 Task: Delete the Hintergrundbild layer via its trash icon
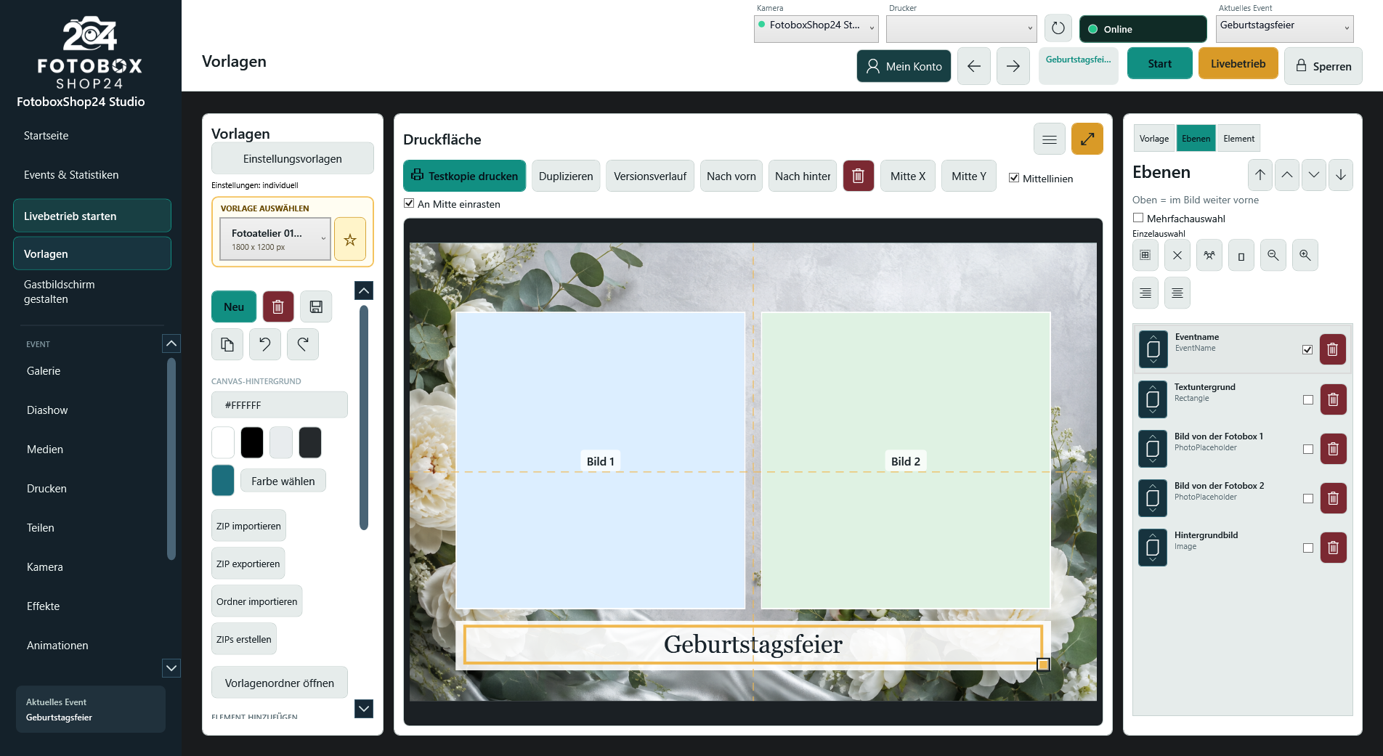point(1333,548)
